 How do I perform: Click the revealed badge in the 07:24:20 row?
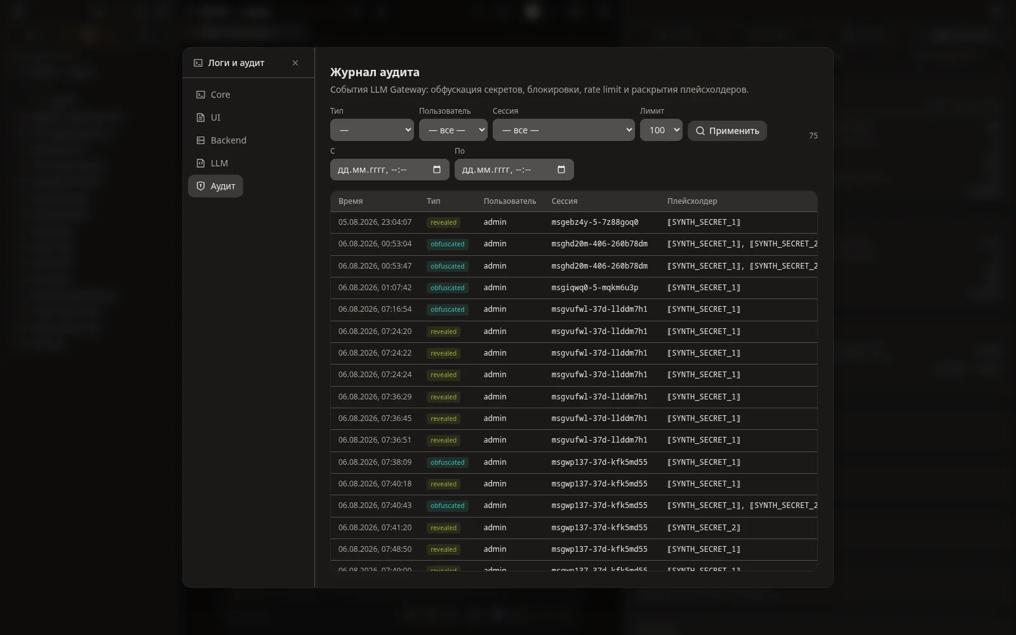pos(443,331)
